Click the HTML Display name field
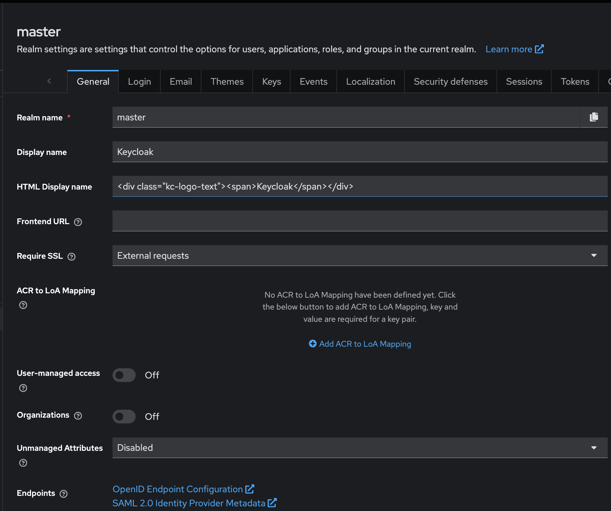The width and height of the screenshot is (611, 511). coord(360,186)
